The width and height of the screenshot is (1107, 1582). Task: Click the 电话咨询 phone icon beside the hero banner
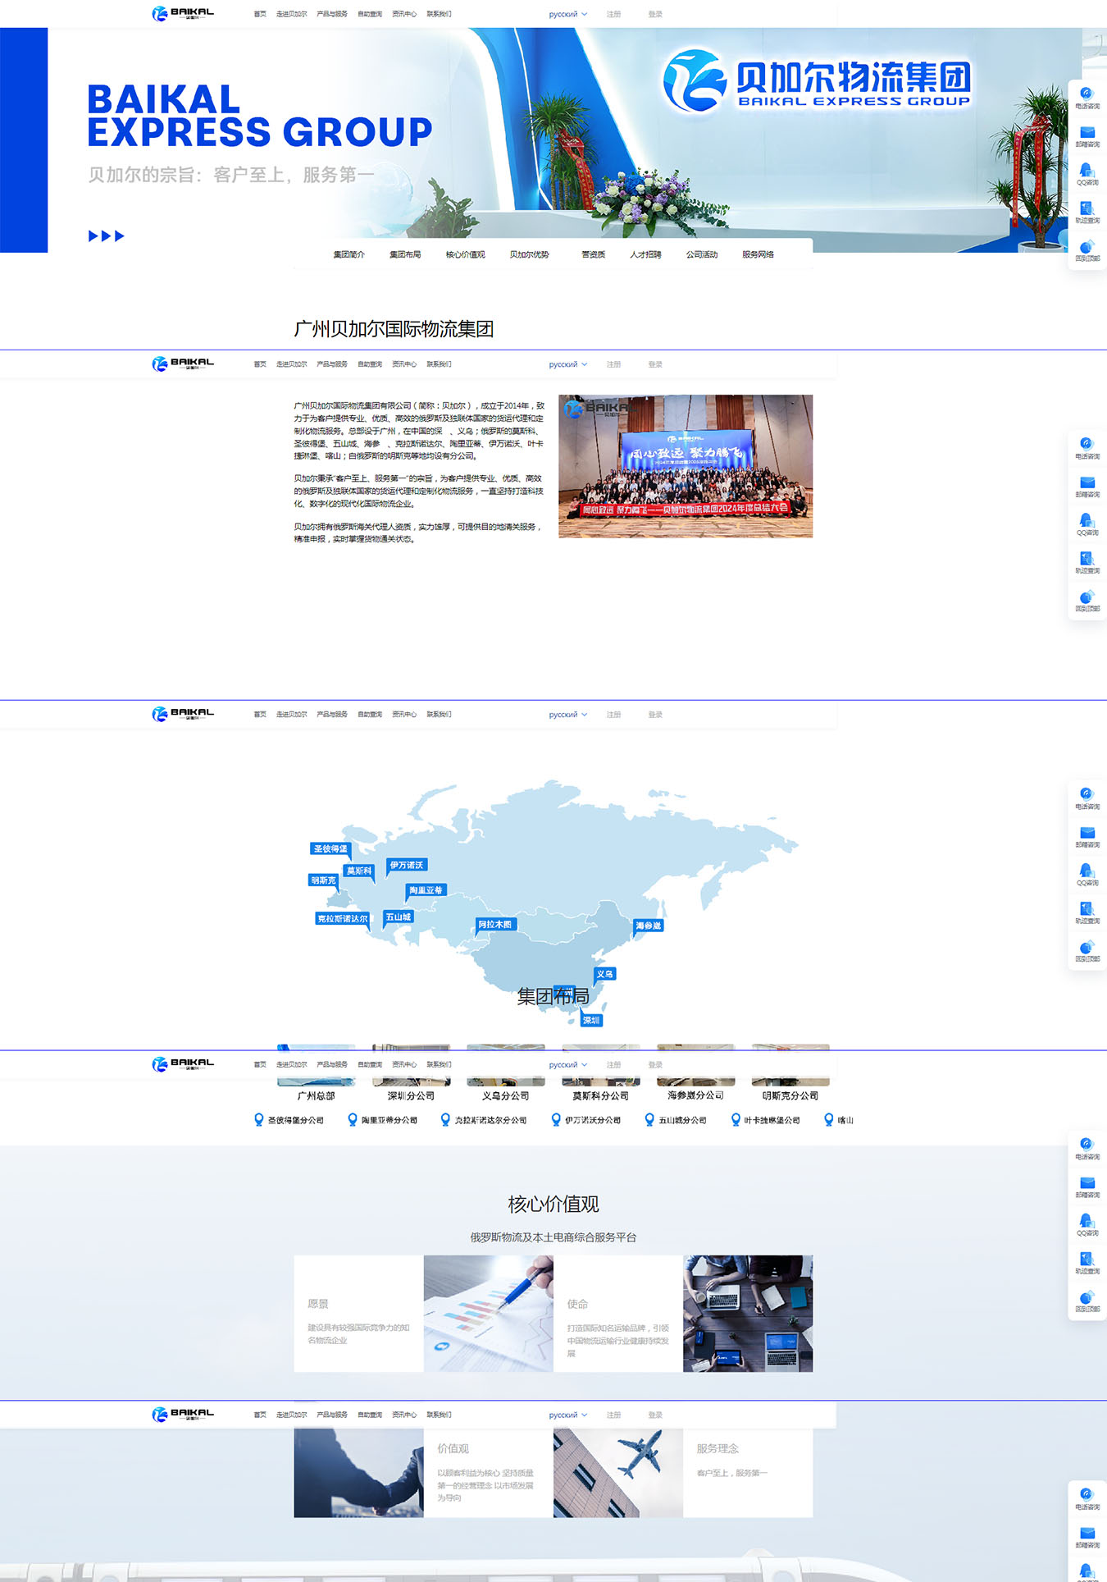[x=1086, y=94]
